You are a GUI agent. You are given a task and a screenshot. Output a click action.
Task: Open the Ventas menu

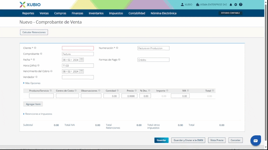pos(44,13)
